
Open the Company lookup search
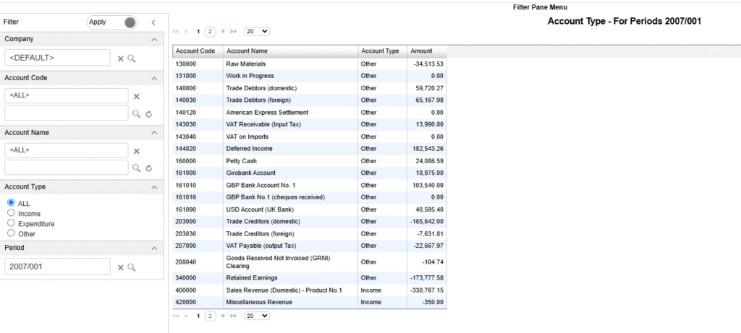[x=132, y=59]
